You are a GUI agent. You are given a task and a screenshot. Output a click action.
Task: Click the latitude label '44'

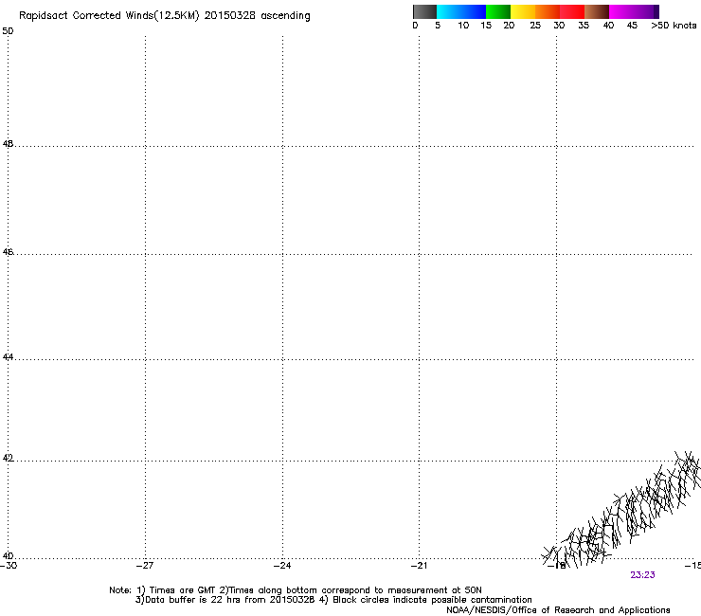click(8, 357)
